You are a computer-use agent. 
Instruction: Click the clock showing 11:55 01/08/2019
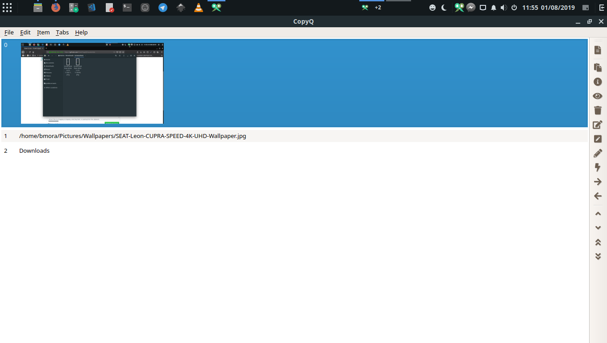click(x=549, y=8)
